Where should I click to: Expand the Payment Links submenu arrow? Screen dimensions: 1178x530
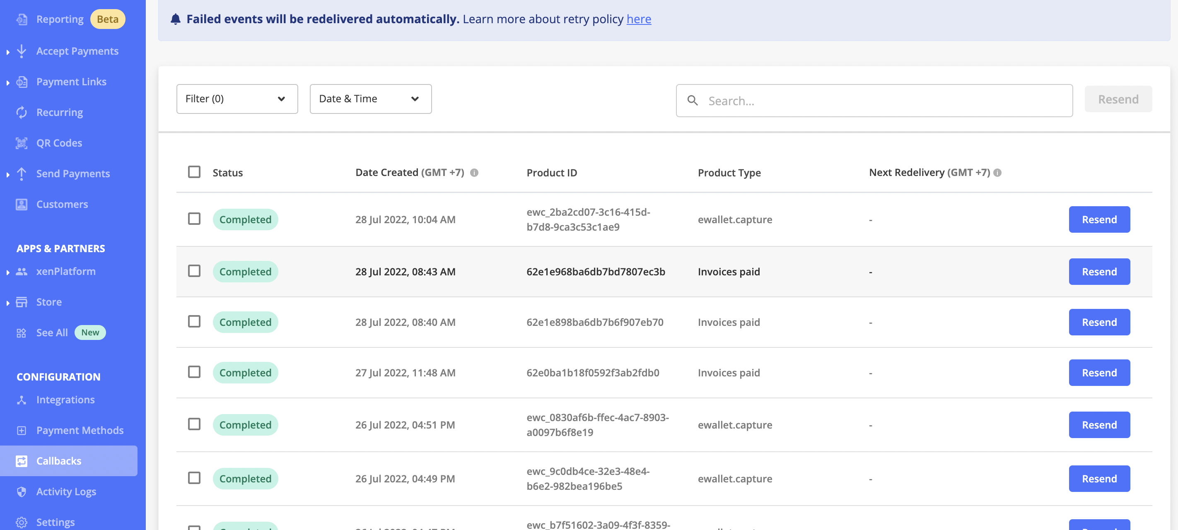tap(8, 83)
